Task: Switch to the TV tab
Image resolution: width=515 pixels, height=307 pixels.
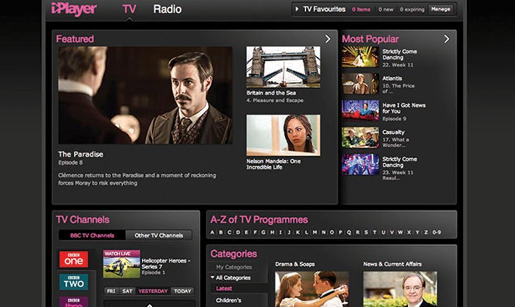Action: tap(129, 9)
